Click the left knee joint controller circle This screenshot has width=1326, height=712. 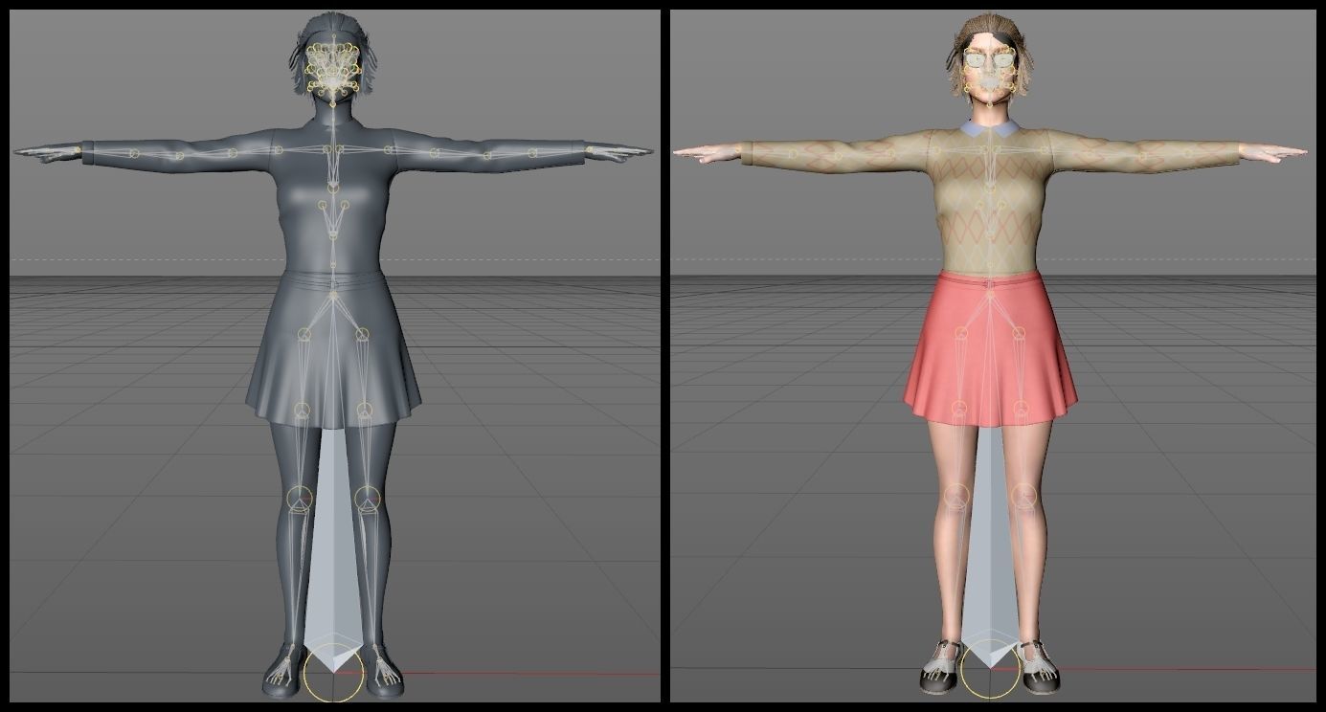pos(299,497)
